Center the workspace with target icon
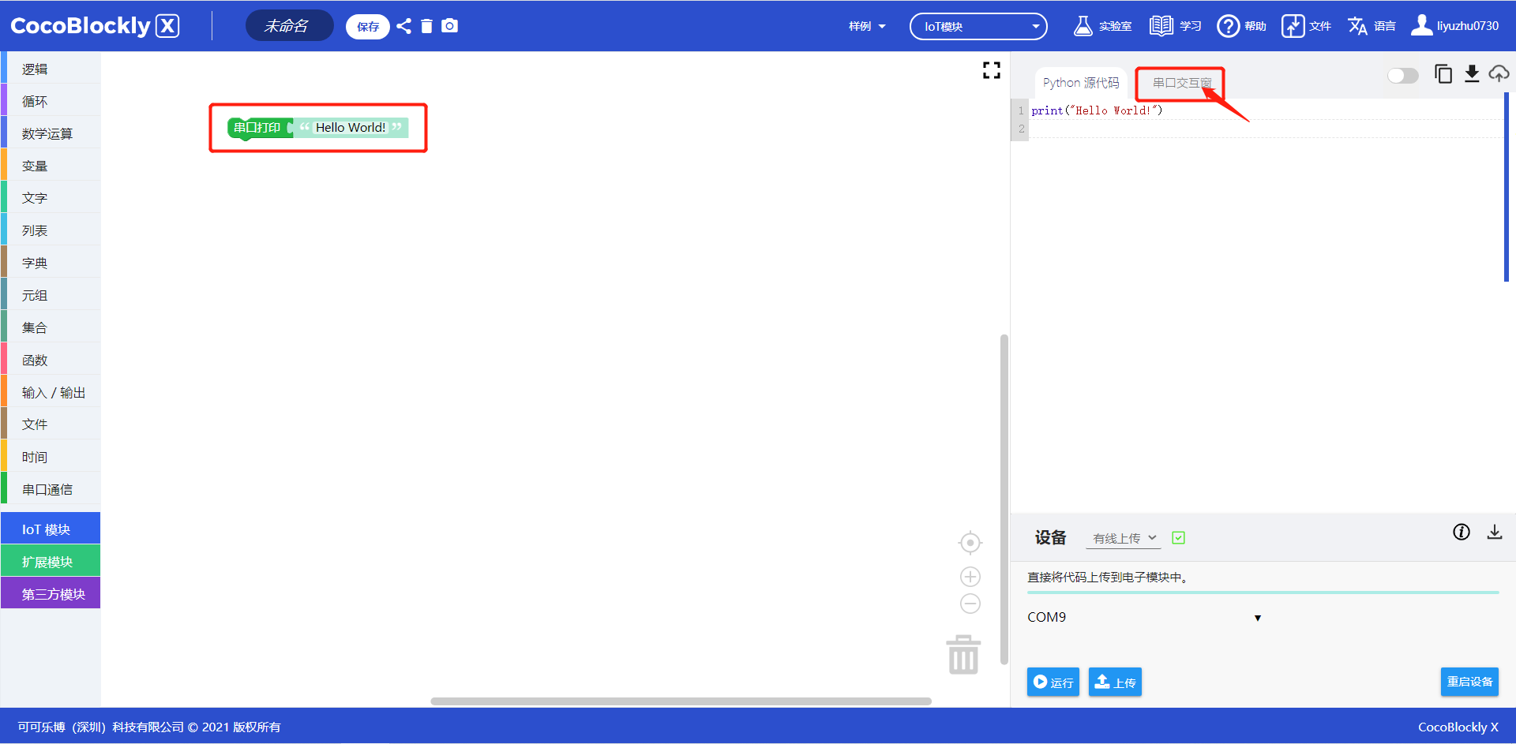 (970, 543)
